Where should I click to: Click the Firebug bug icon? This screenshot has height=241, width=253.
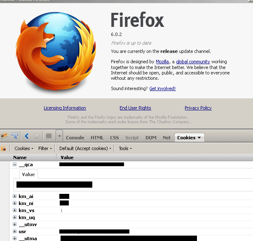4,136
